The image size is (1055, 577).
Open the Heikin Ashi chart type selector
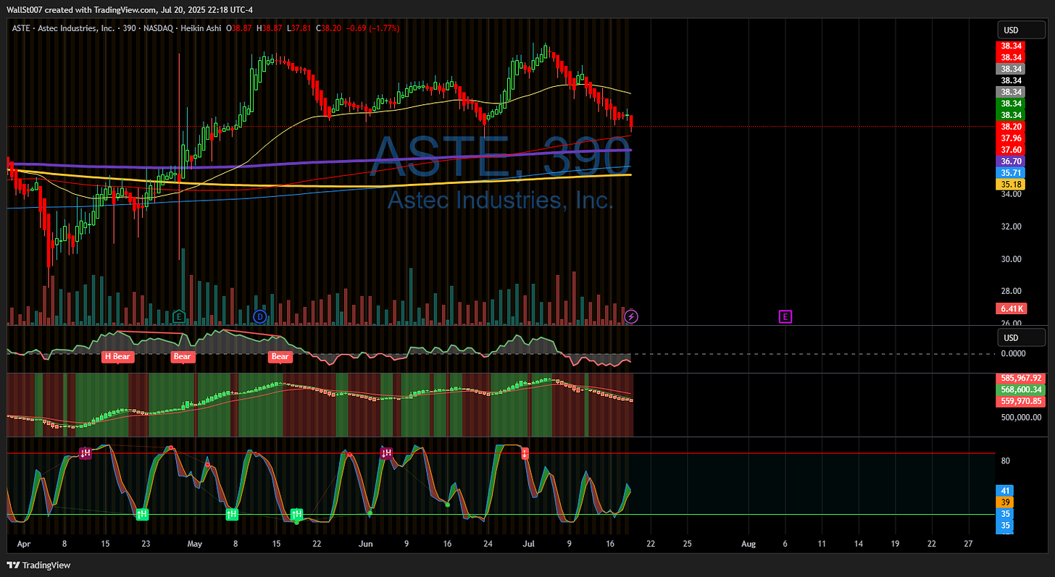click(201, 28)
